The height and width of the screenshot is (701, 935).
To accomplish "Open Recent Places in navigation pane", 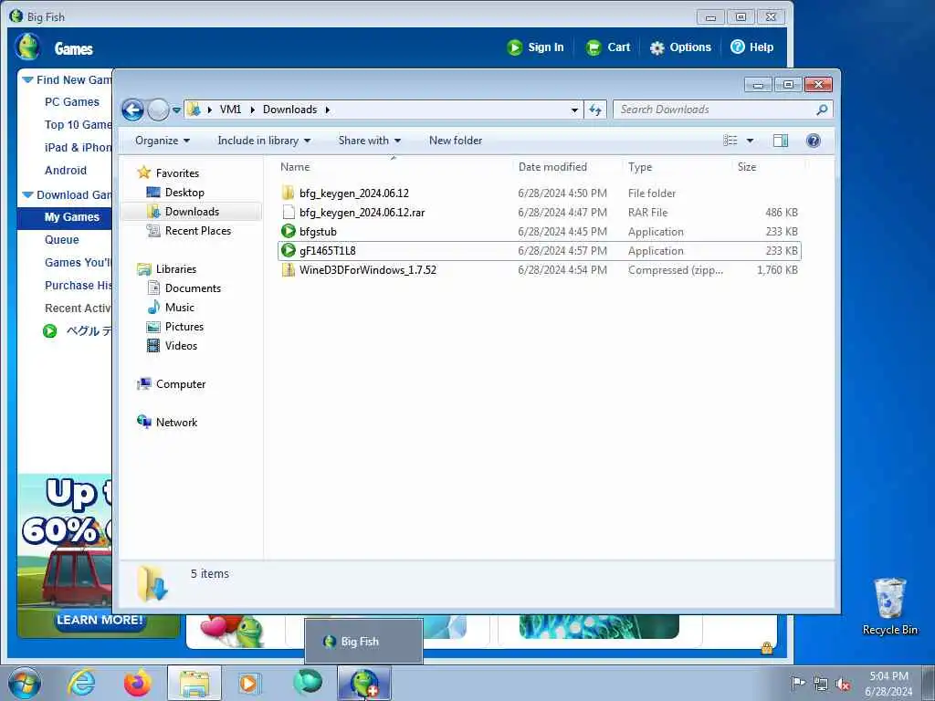I will 198,231.
